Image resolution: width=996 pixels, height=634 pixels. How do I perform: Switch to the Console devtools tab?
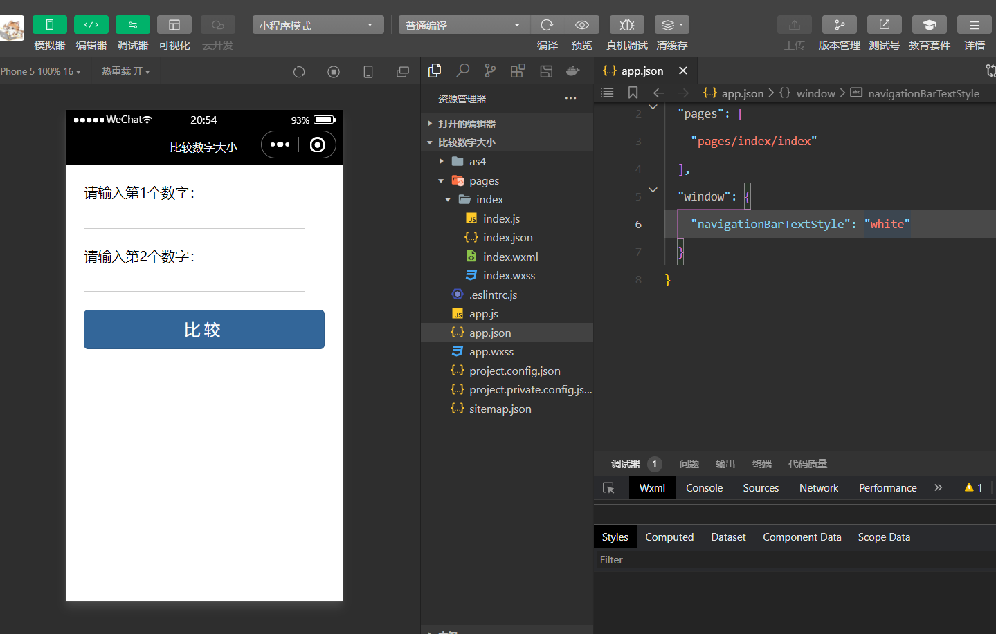pos(704,487)
